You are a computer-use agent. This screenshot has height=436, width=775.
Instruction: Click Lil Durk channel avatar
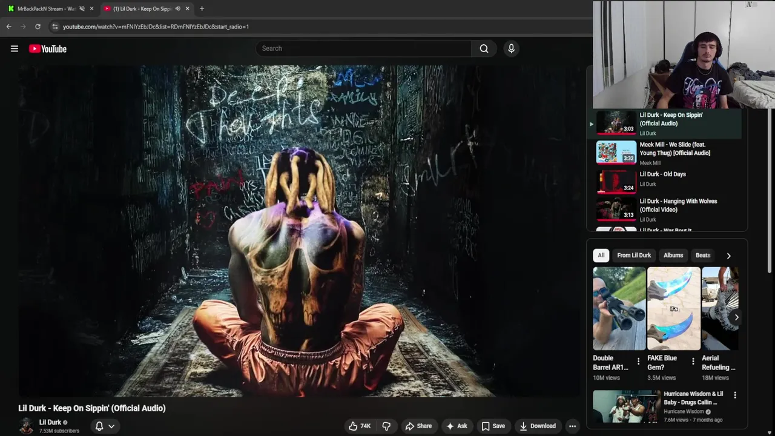[26, 426]
